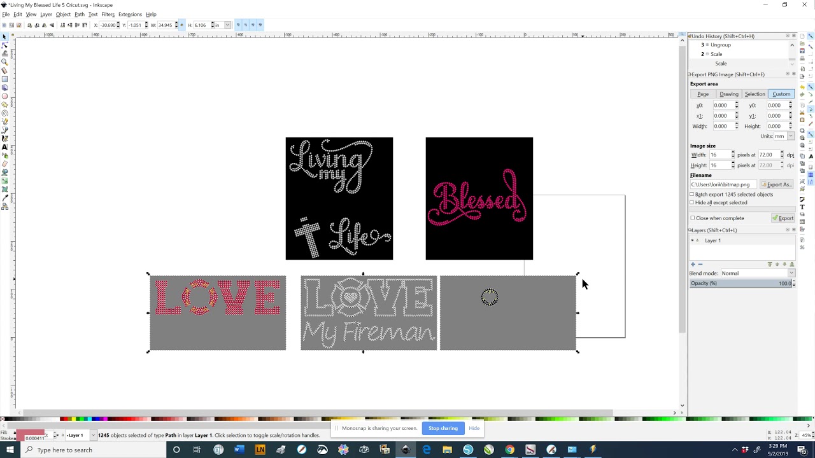The height and width of the screenshot is (458, 815).
Task: Adjust the layer Opacity slider
Action: pyautogui.click(x=741, y=283)
